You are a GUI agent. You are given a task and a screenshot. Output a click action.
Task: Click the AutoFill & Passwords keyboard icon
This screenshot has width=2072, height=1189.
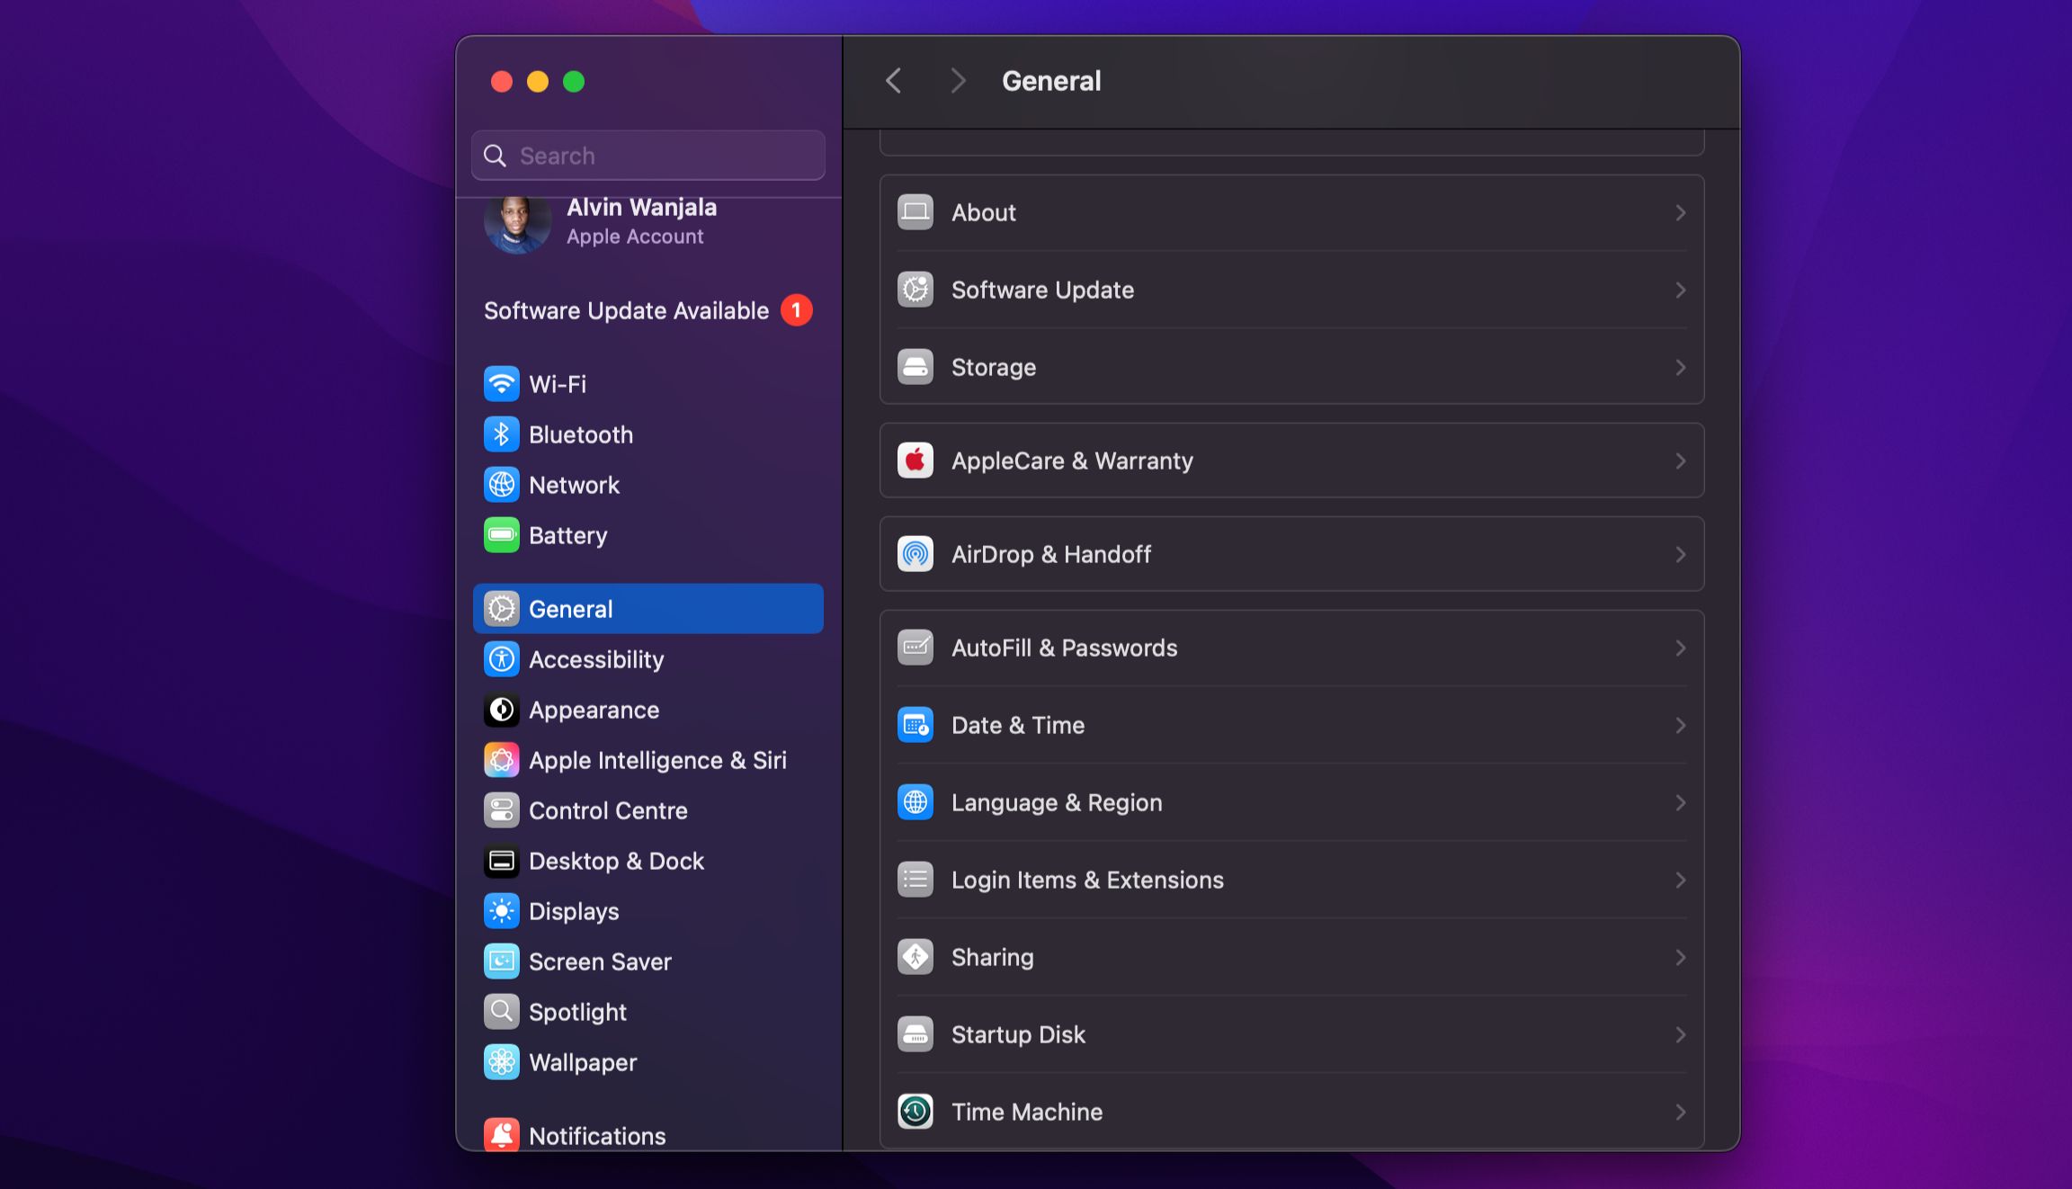(915, 648)
